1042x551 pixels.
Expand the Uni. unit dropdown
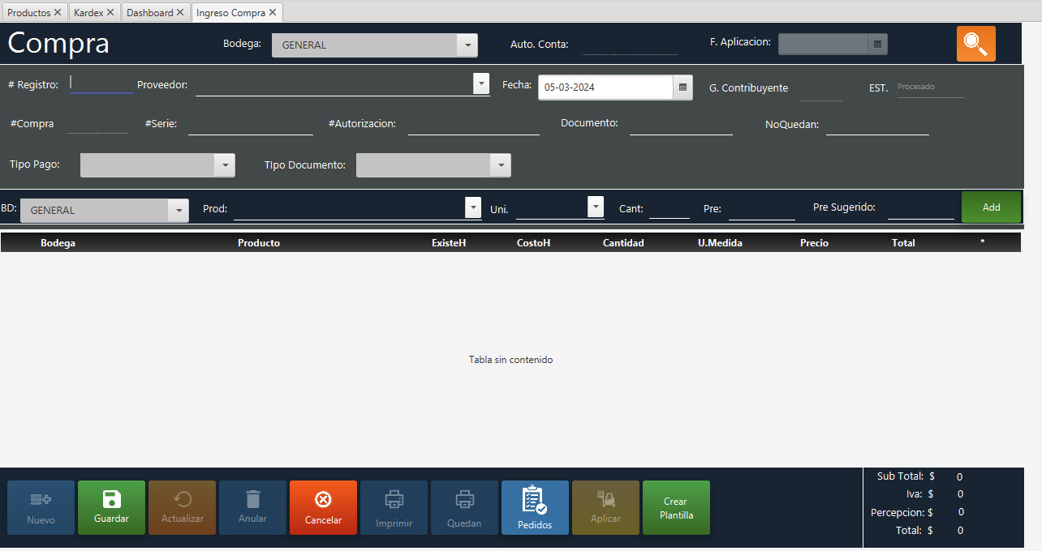[596, 207]
